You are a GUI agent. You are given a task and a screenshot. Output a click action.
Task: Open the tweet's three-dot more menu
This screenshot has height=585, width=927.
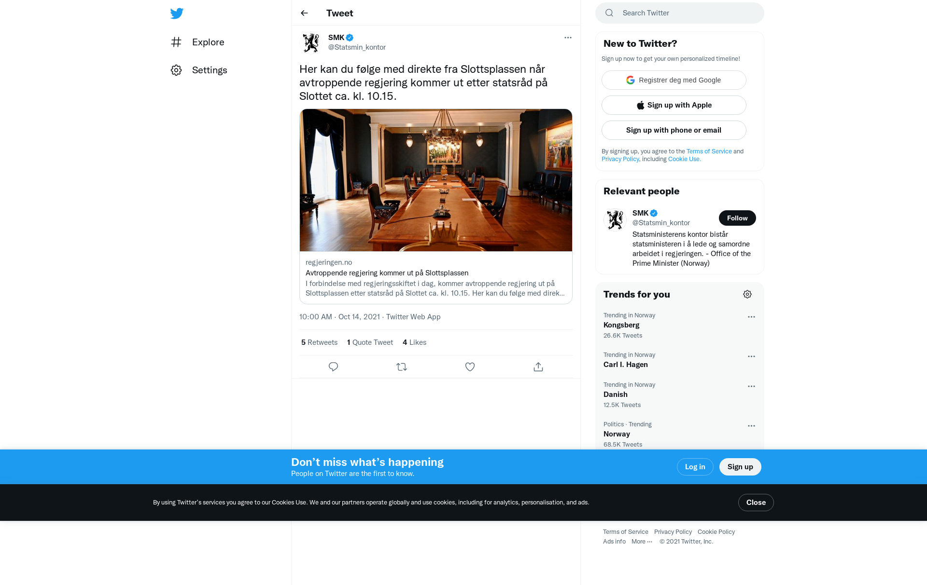(568, 38)
